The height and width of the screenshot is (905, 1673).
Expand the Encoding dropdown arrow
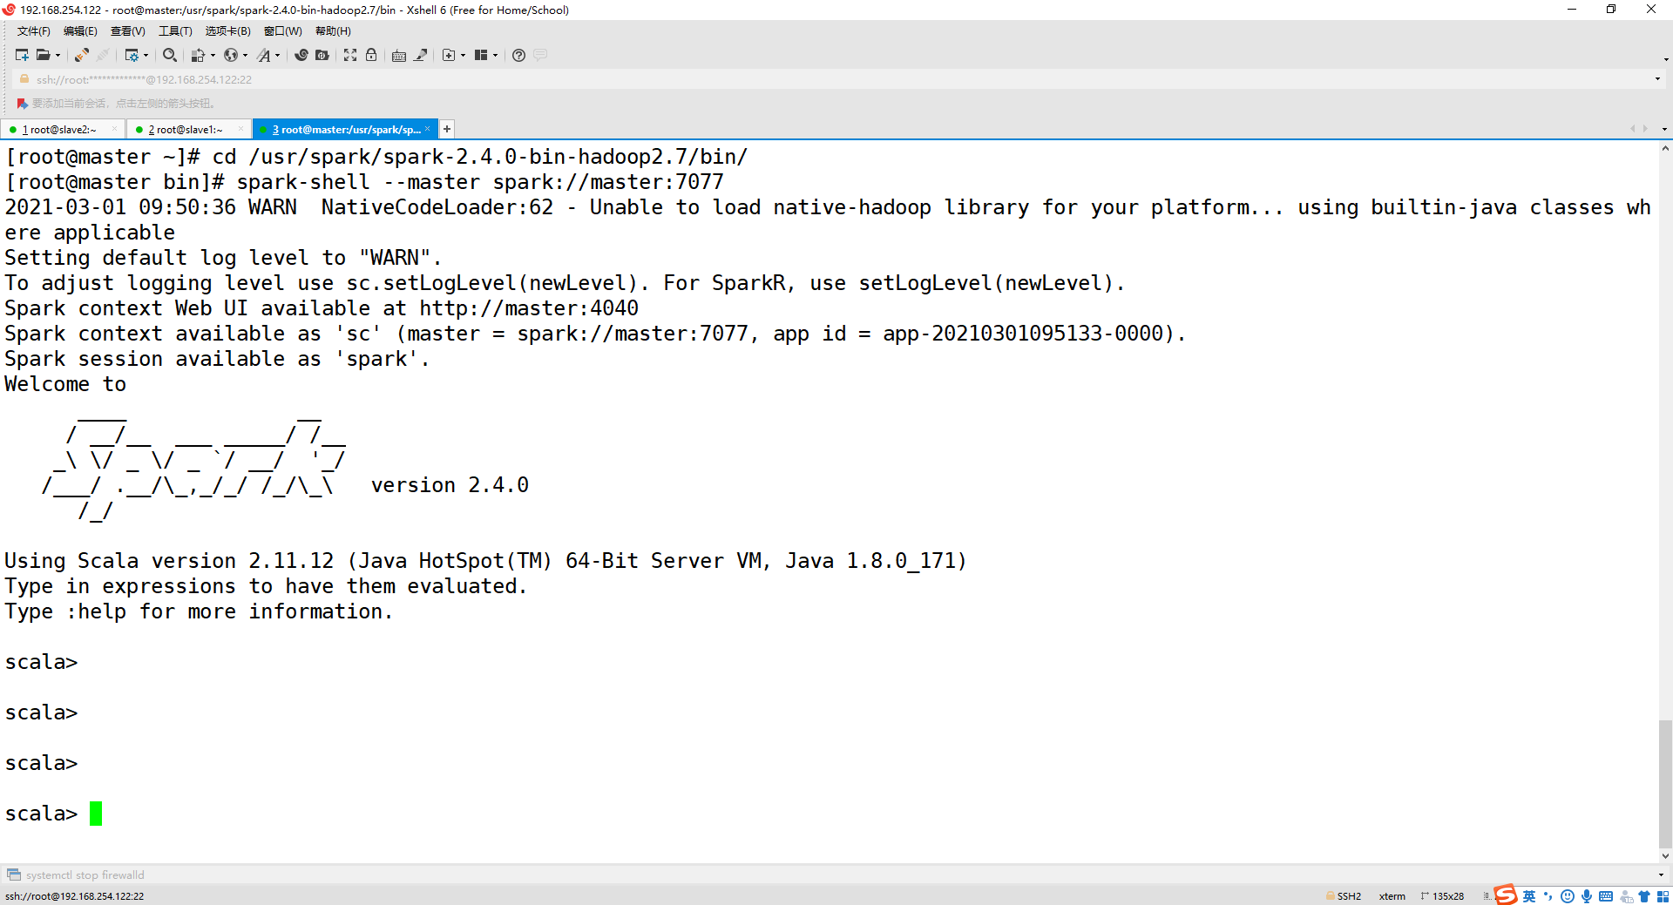click(x=245, y=55)
